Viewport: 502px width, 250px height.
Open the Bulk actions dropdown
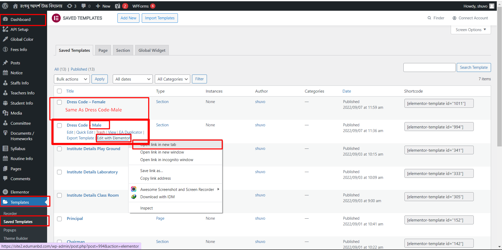(x=72, y=79)
